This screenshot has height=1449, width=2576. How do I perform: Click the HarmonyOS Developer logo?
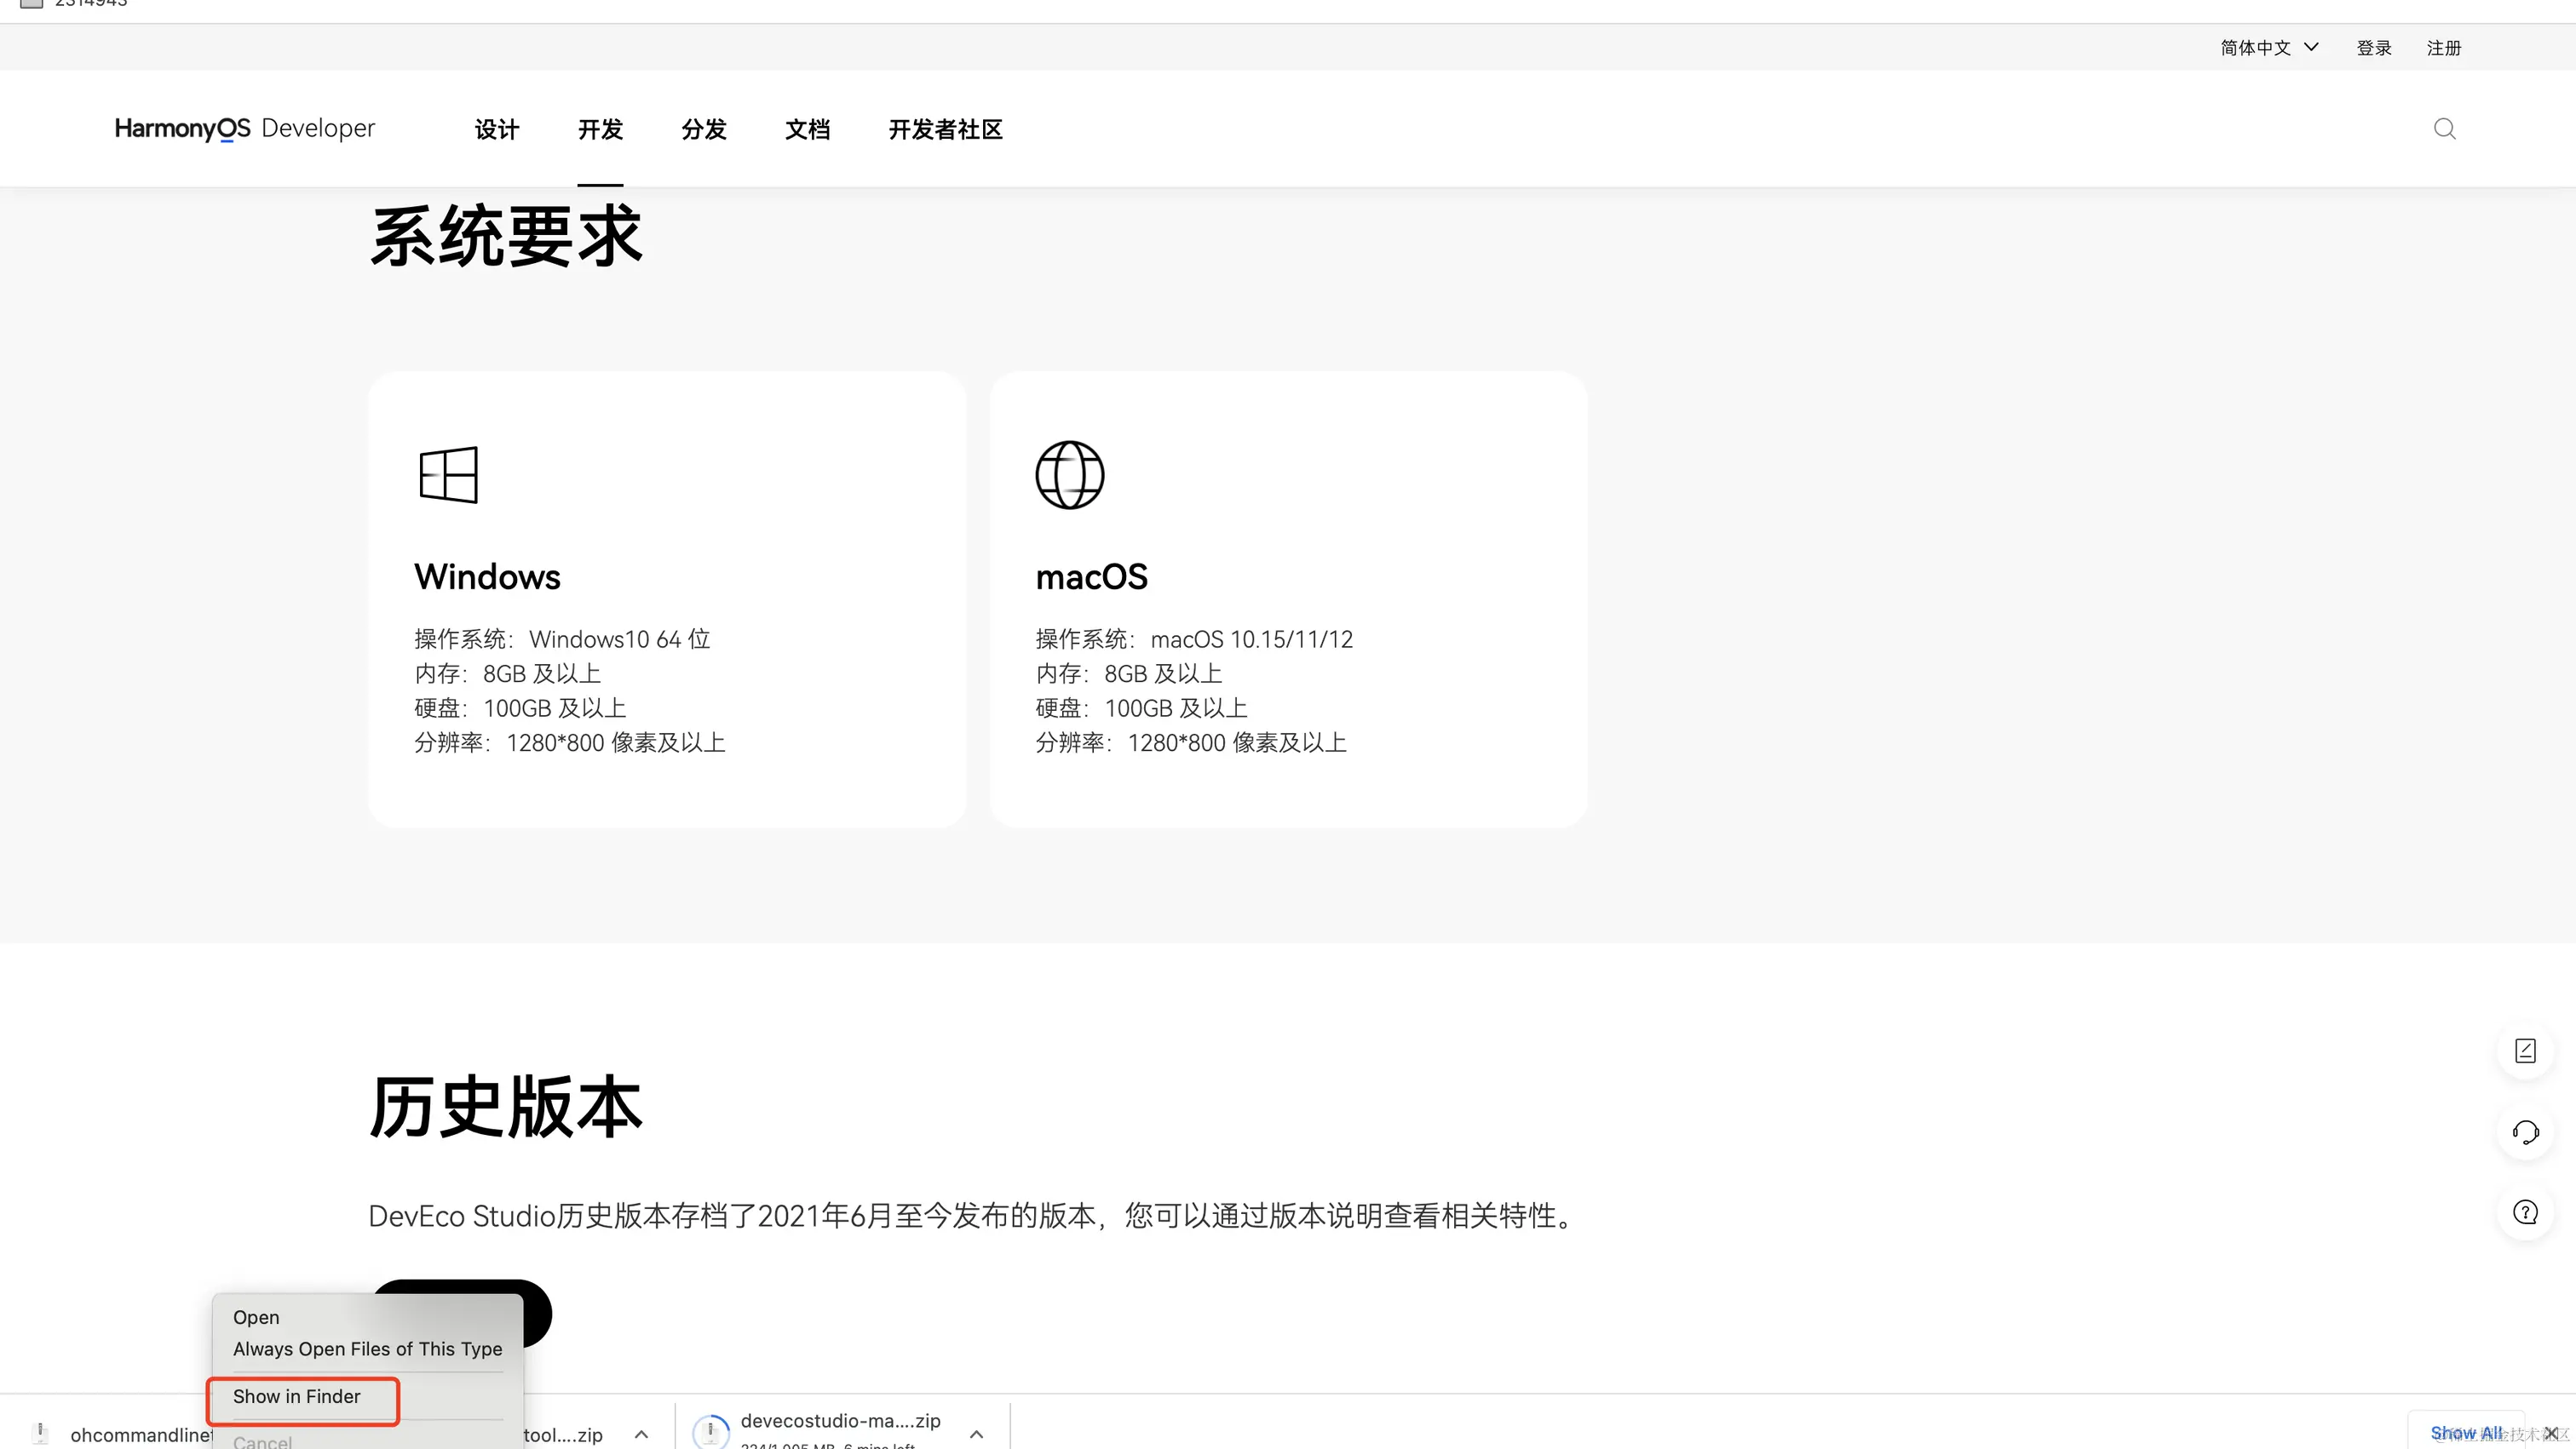point(244,128)
